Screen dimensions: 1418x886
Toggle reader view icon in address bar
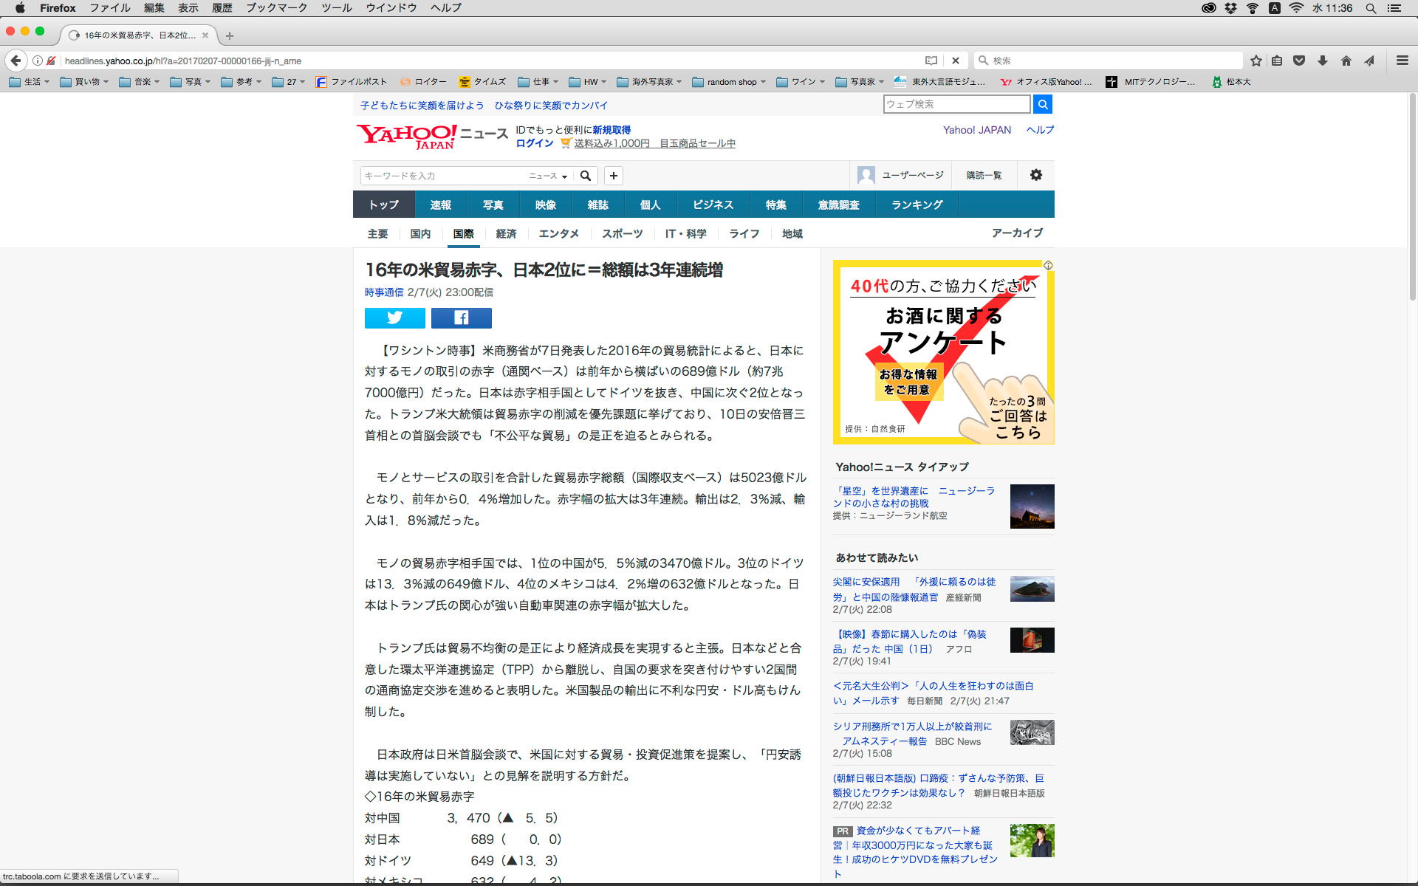point(931,61)
